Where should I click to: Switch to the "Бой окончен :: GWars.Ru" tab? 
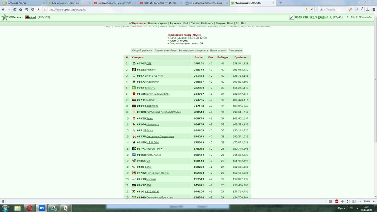[69, 3]
